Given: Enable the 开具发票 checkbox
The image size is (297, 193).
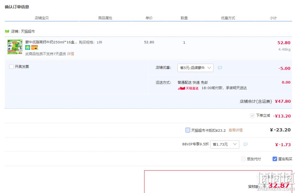Looking at the screenshot, I should pos(11,66).
